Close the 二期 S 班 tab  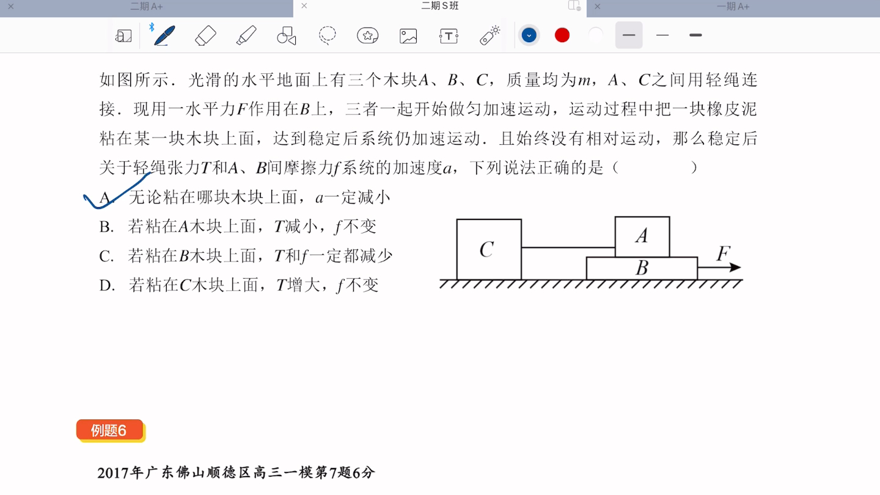click(x=304, y=6)
